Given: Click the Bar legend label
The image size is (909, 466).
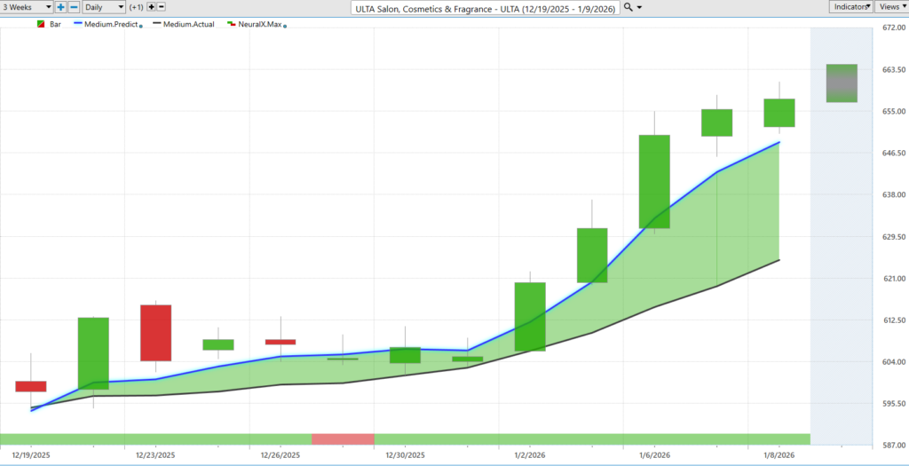Looking at the screenshot, I should [x=55, y=24].
